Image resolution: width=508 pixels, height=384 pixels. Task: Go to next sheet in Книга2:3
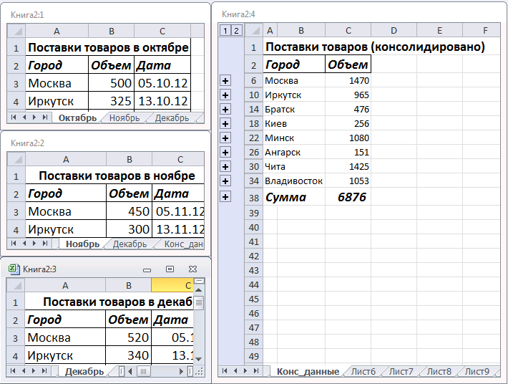point(34,370)
